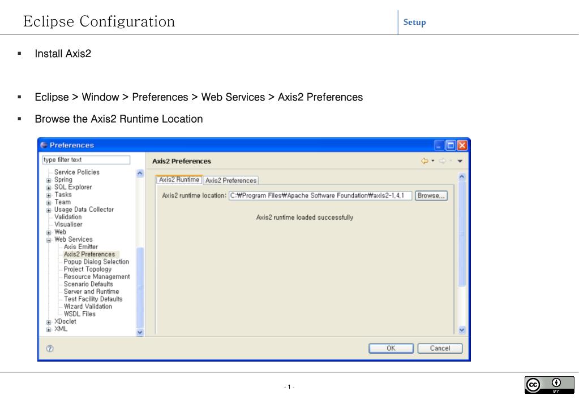Image resolution: width=579 pixels, height=400 pixels.
Task: Click 'Axis2 runtime loaded successfully' text
Action: [x=304, y=217]
